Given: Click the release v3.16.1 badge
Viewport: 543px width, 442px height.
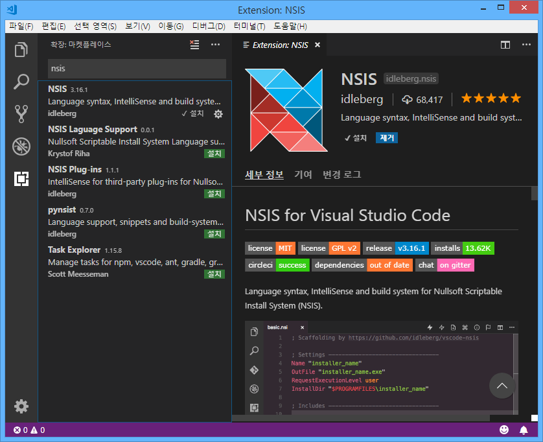Looking at the screenshot, I should pos(396,248).
